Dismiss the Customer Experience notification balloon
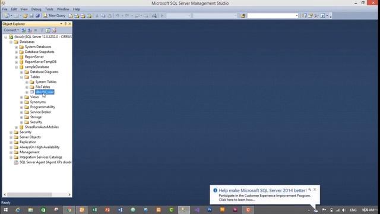The height and width of the screenshot is (214, 380). point(315,190)
